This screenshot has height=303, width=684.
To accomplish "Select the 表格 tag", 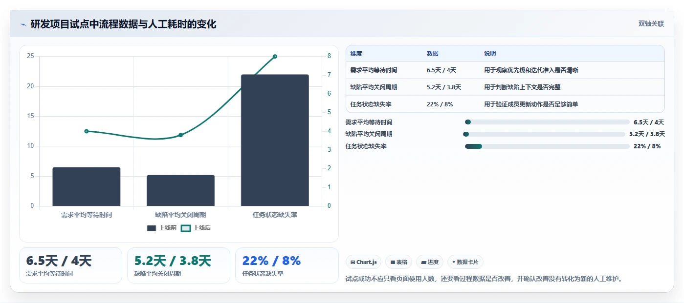I will click(x=399, y=262).
